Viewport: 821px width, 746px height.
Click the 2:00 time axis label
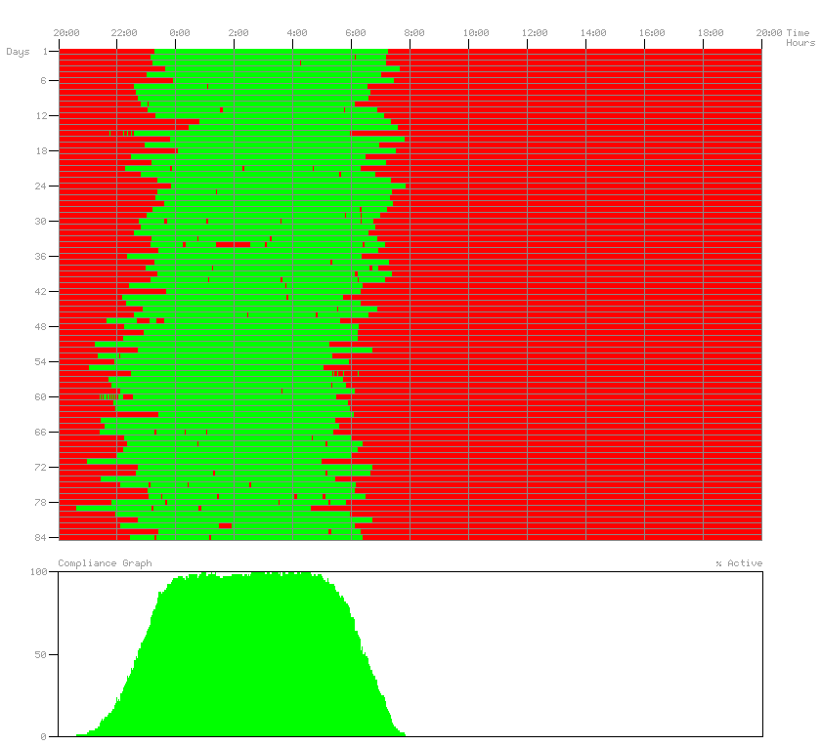click(238, 33)
